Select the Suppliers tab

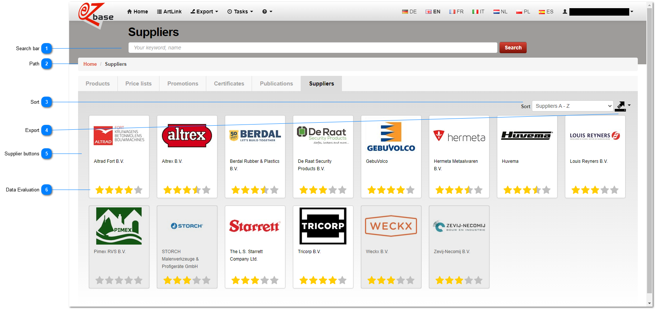point(321,84)
